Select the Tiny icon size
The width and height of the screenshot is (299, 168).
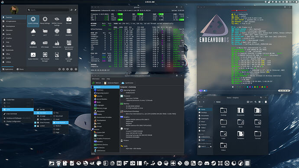click(x=60, y=113)
